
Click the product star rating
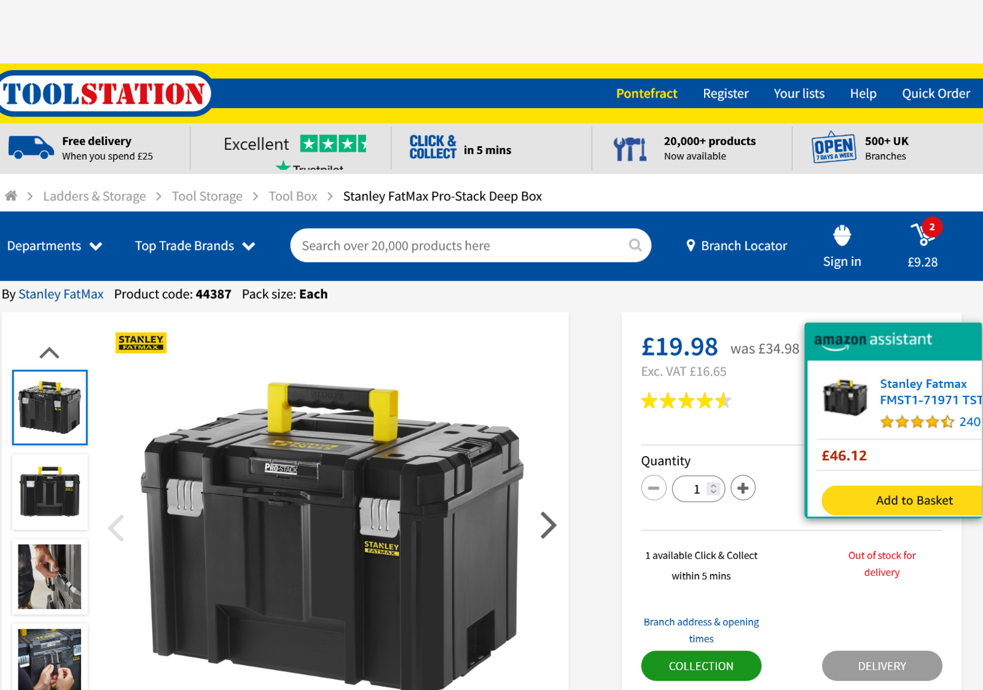pos(686,401)
